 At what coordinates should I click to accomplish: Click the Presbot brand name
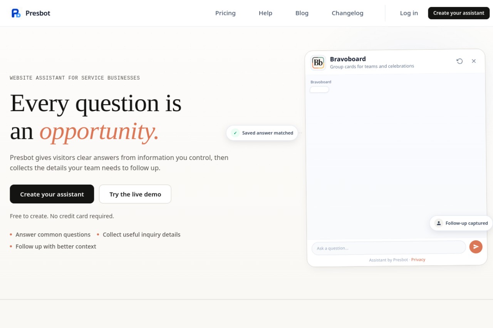tap(38, 13)
